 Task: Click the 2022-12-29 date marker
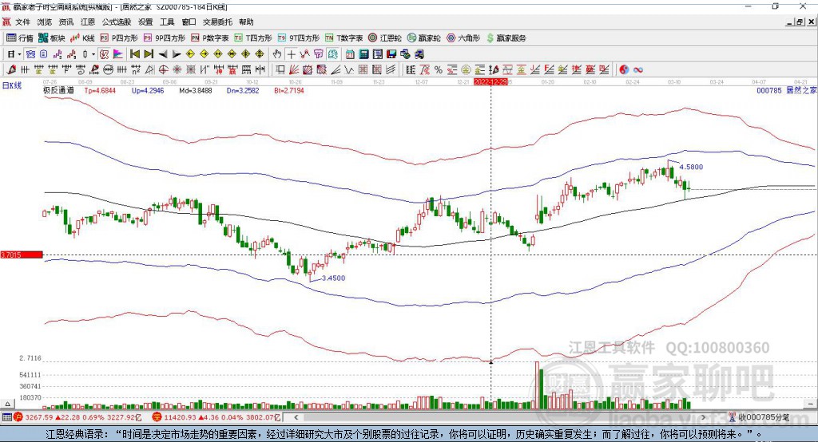click(490, 82)
